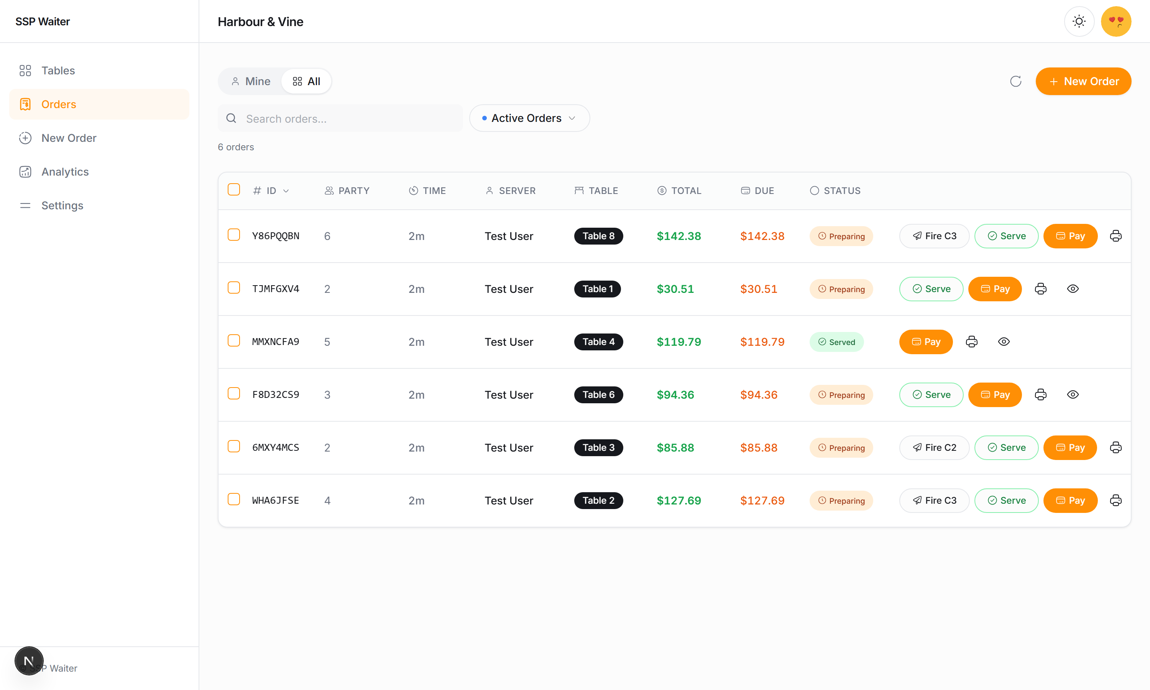
Task: Sort by the Status column header
Action: [x=835, y=191]
